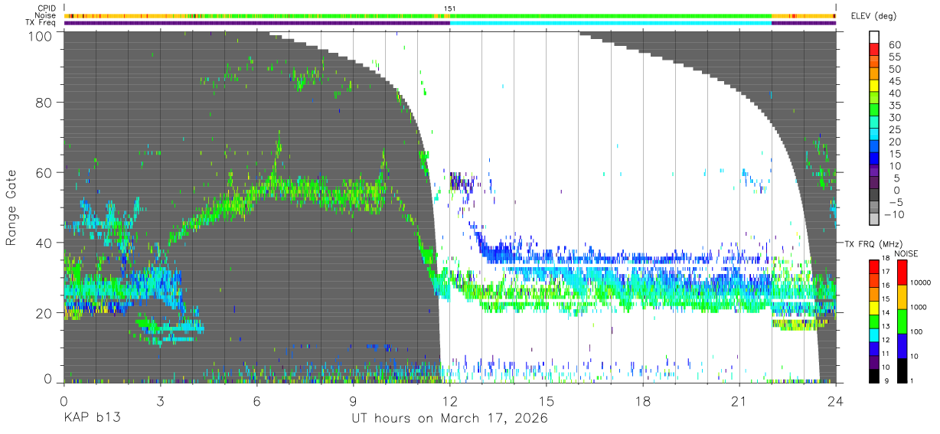Click the 'Noise' row label at top left
The image size is (940, 434).
45,15
